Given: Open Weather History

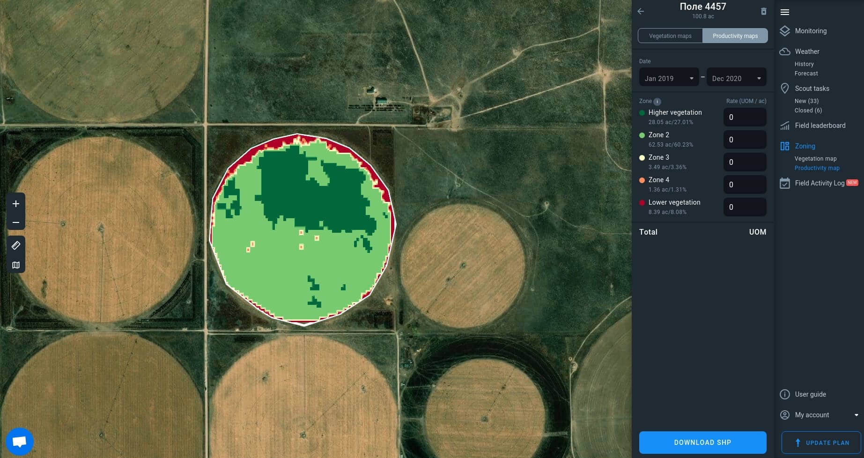Looking at the screenshot, I should click(804, 64).
